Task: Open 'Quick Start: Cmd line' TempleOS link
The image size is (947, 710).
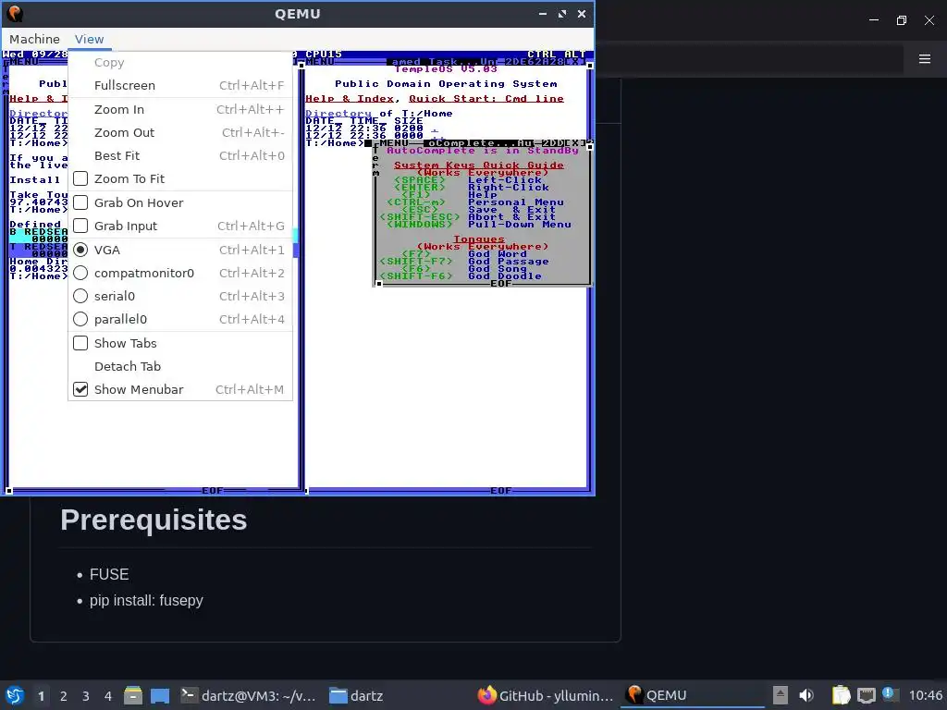Action: tap(486, 98)
